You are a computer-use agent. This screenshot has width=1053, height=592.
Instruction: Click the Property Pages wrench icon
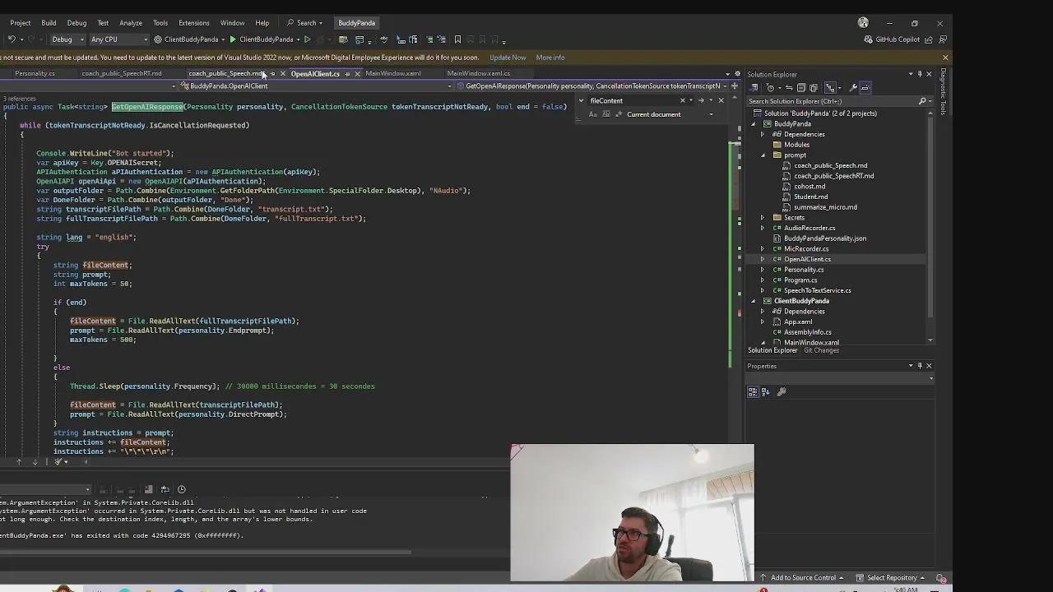coord(782,392)
